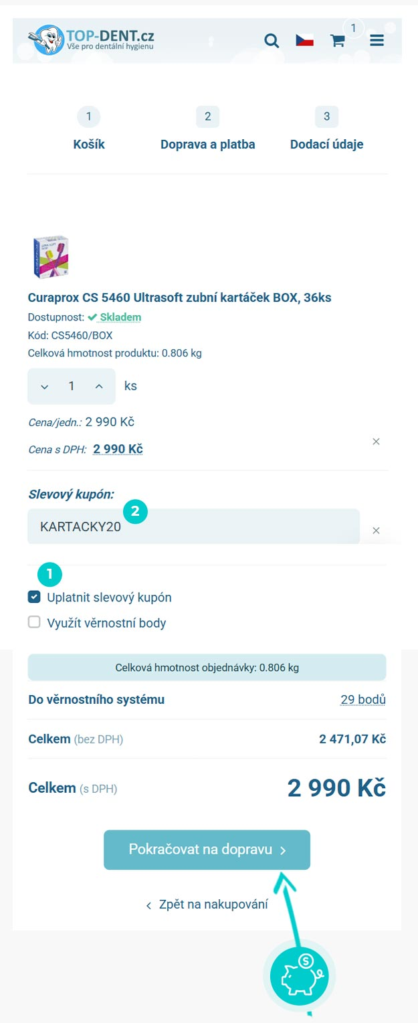This screenshot has height=1023, width=418.
Task: Remove the Curaprox product from cart
Action: pos(376,442)
